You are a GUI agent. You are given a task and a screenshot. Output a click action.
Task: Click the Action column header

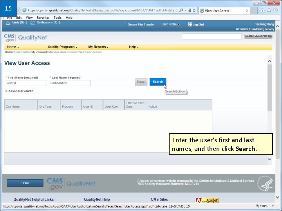click(x=179, y=105)
